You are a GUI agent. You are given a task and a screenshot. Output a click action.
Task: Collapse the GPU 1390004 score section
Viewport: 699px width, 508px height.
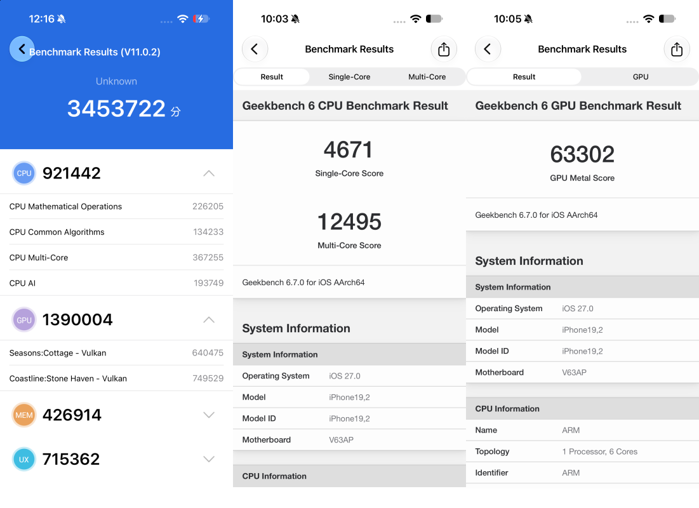point(209,320)
